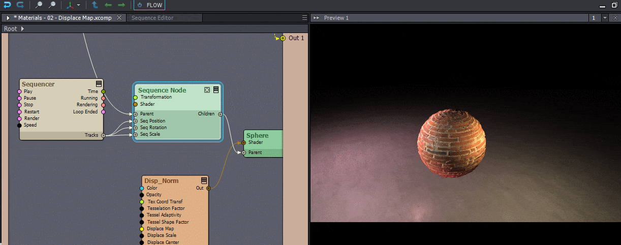Click the Parent pin on Sequence Node

pos(135,114)
